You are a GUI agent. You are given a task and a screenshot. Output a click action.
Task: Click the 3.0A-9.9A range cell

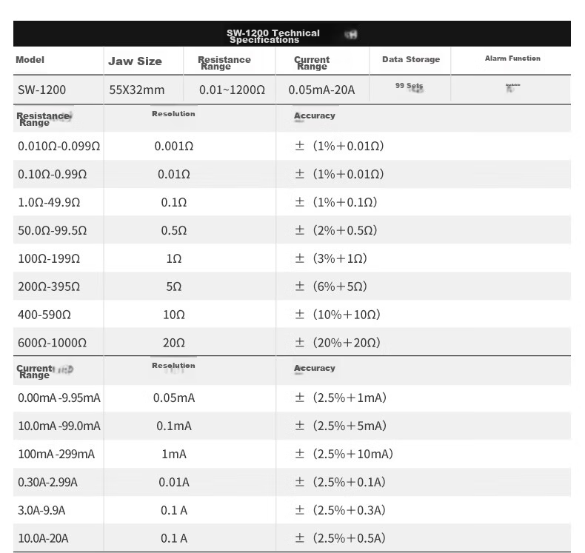pyautogui.click(x=41, y=510)
